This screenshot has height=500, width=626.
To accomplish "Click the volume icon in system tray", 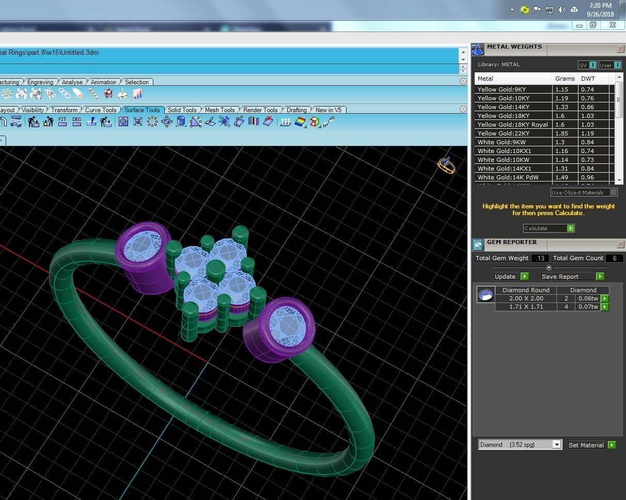I will 561,10.
